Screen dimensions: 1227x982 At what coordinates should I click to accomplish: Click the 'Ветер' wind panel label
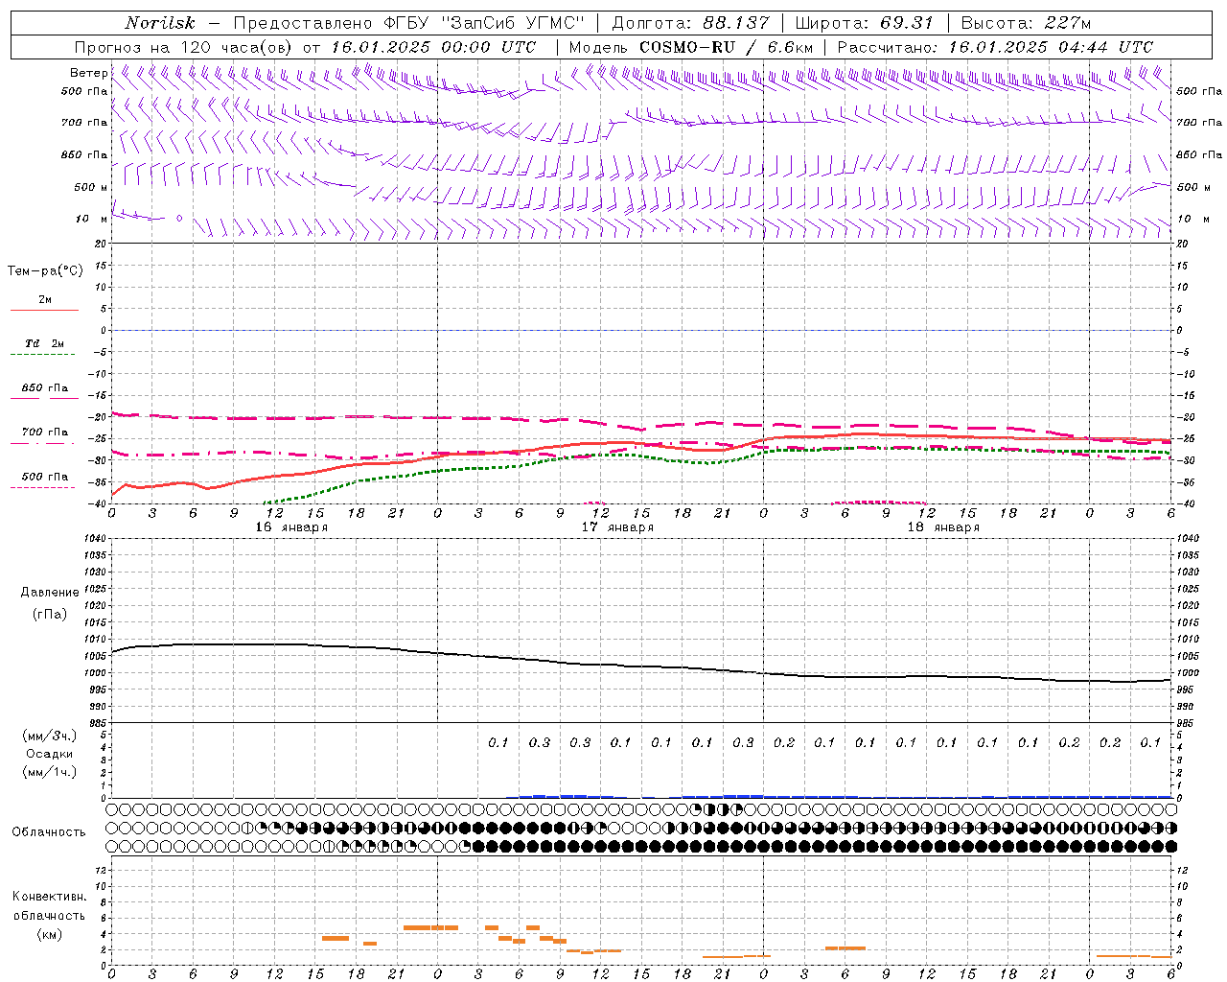point(88,73)
